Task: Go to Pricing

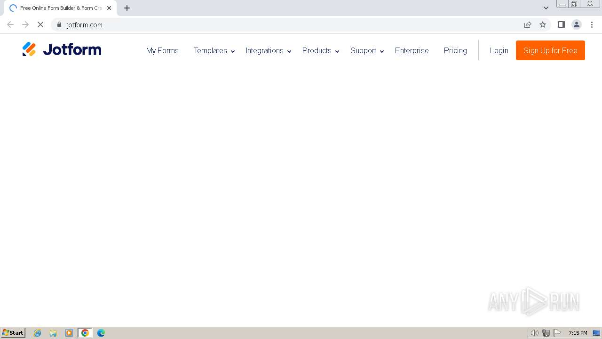Action: coord(455,50)
